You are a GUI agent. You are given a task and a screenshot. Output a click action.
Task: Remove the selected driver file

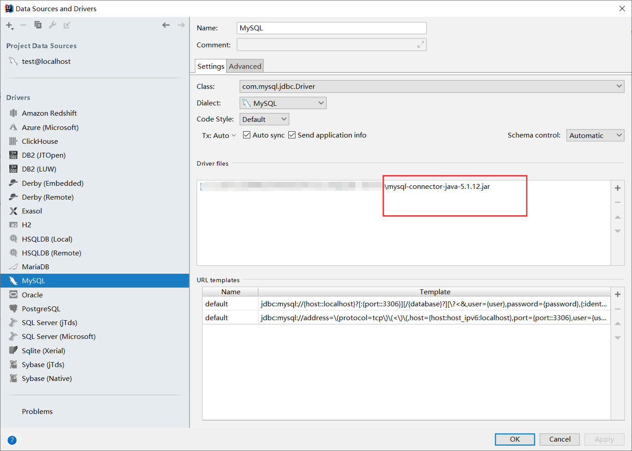click(x=618, y=202)
